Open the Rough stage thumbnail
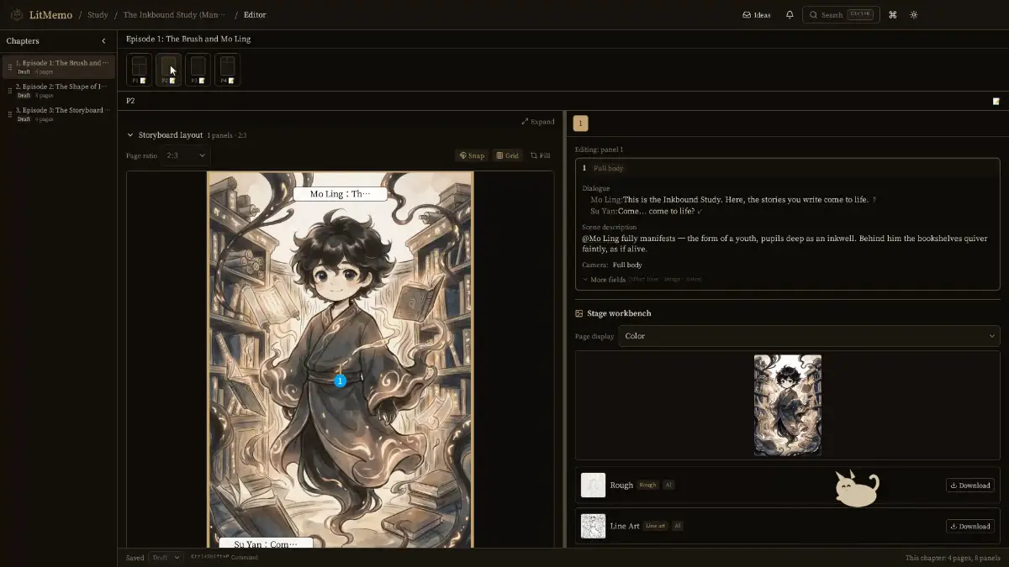 click(593, 485)
